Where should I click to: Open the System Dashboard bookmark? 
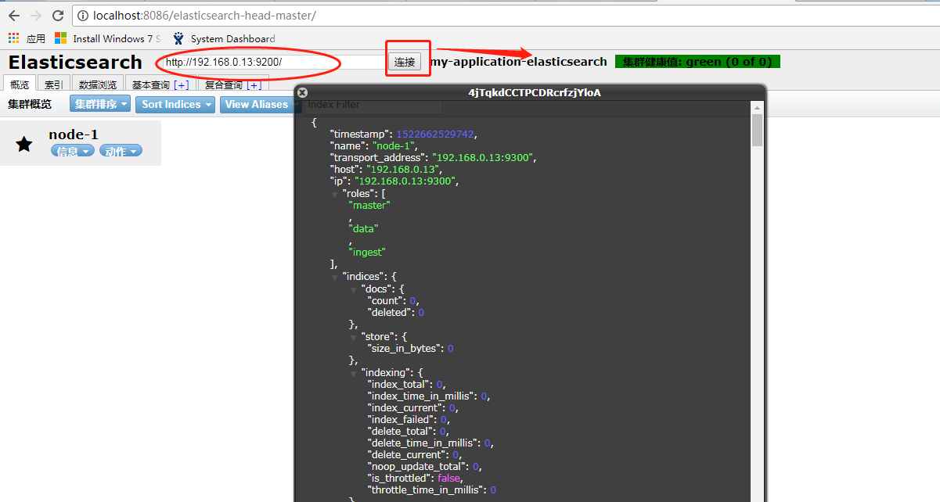click(224, 38)
